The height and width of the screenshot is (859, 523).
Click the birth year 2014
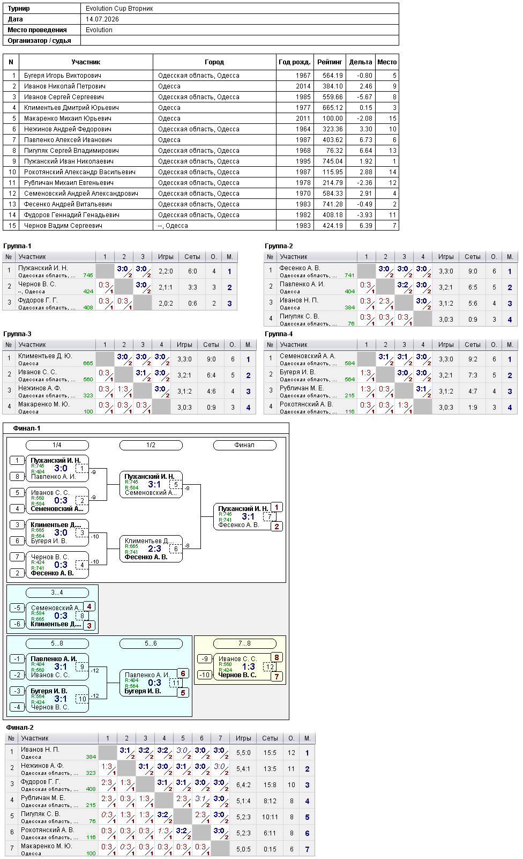[303, 86]
